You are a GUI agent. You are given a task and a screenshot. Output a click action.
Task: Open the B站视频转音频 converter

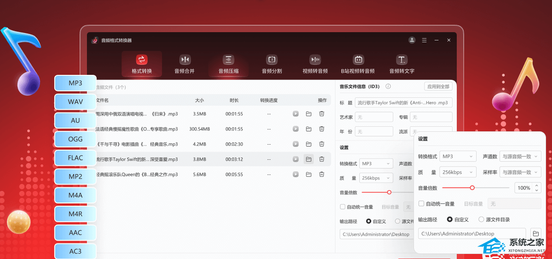tap(358, 64)
